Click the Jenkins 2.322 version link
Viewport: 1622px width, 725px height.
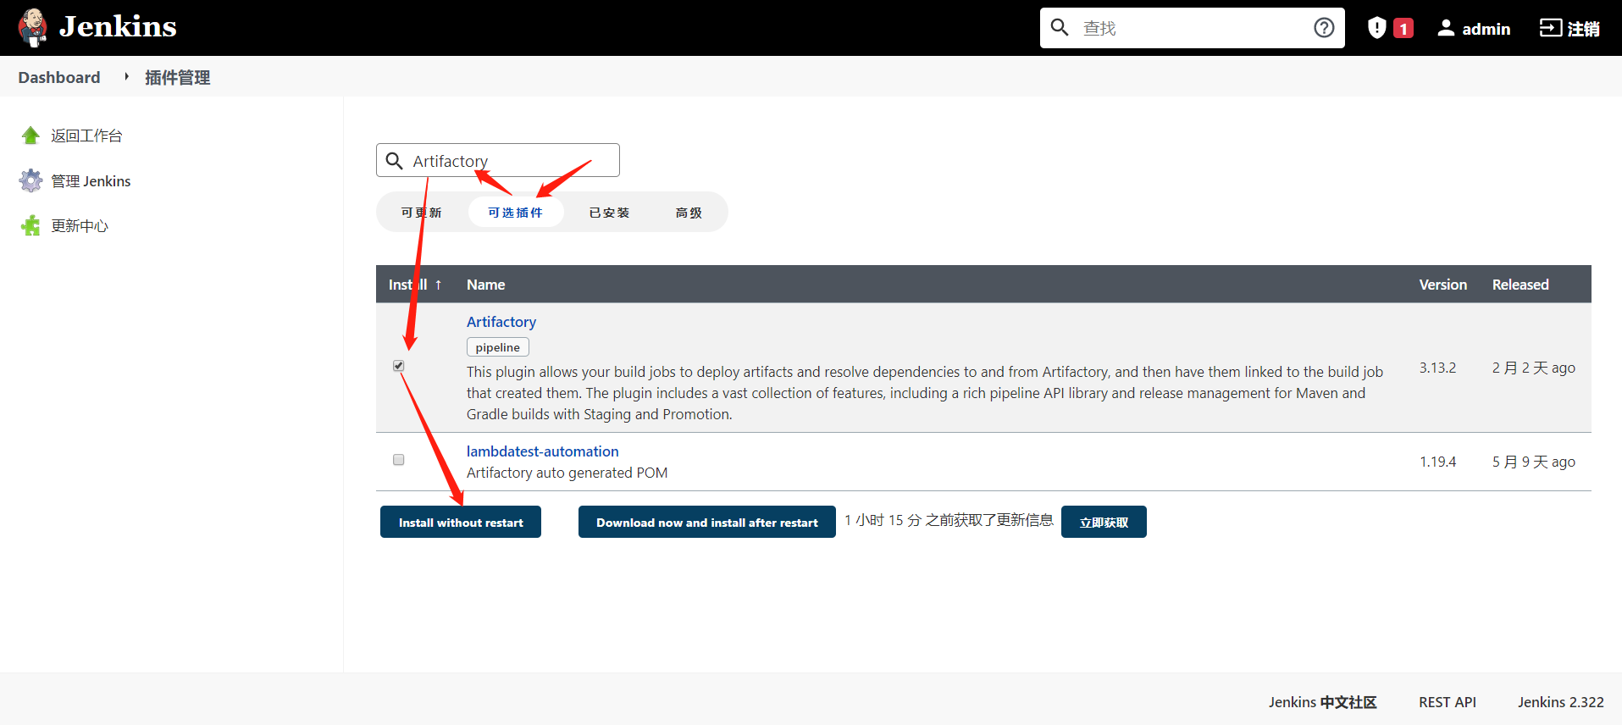1561,702
